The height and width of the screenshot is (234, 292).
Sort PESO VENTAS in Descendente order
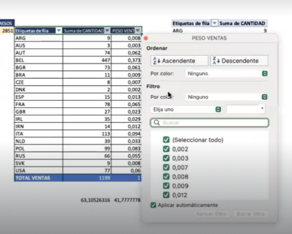coord(239,60)
